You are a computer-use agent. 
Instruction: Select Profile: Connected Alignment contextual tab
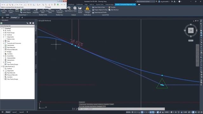point(125,4)
